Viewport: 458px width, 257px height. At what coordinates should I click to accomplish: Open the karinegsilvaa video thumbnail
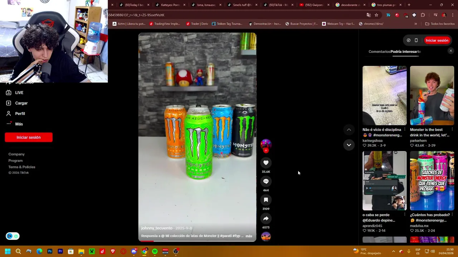[x=384, y=95]
